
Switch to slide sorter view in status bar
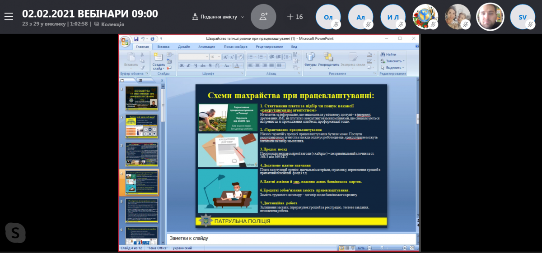pos(347,248)
